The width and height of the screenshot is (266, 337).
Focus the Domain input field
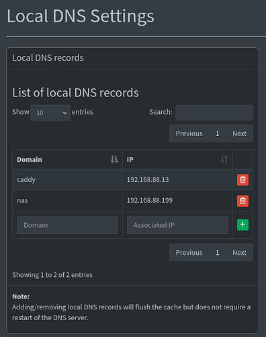pos(67,225)
